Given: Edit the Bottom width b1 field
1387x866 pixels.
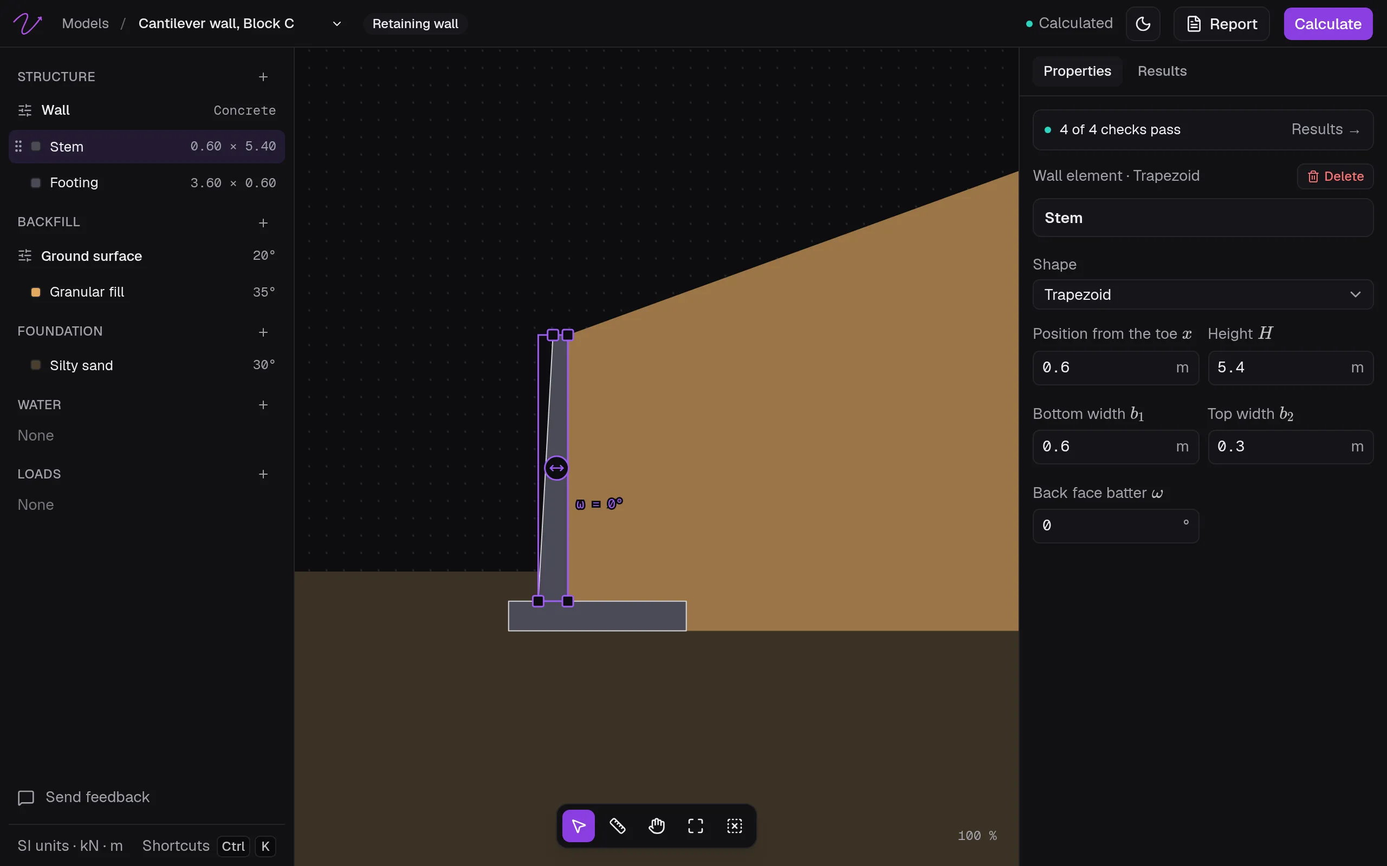Looking at the screenshot, I should pos(1116,447).
